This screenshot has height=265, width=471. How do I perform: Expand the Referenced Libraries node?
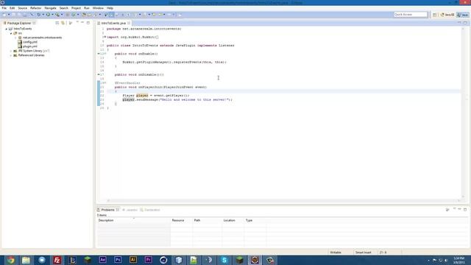[x=11, y=56]
